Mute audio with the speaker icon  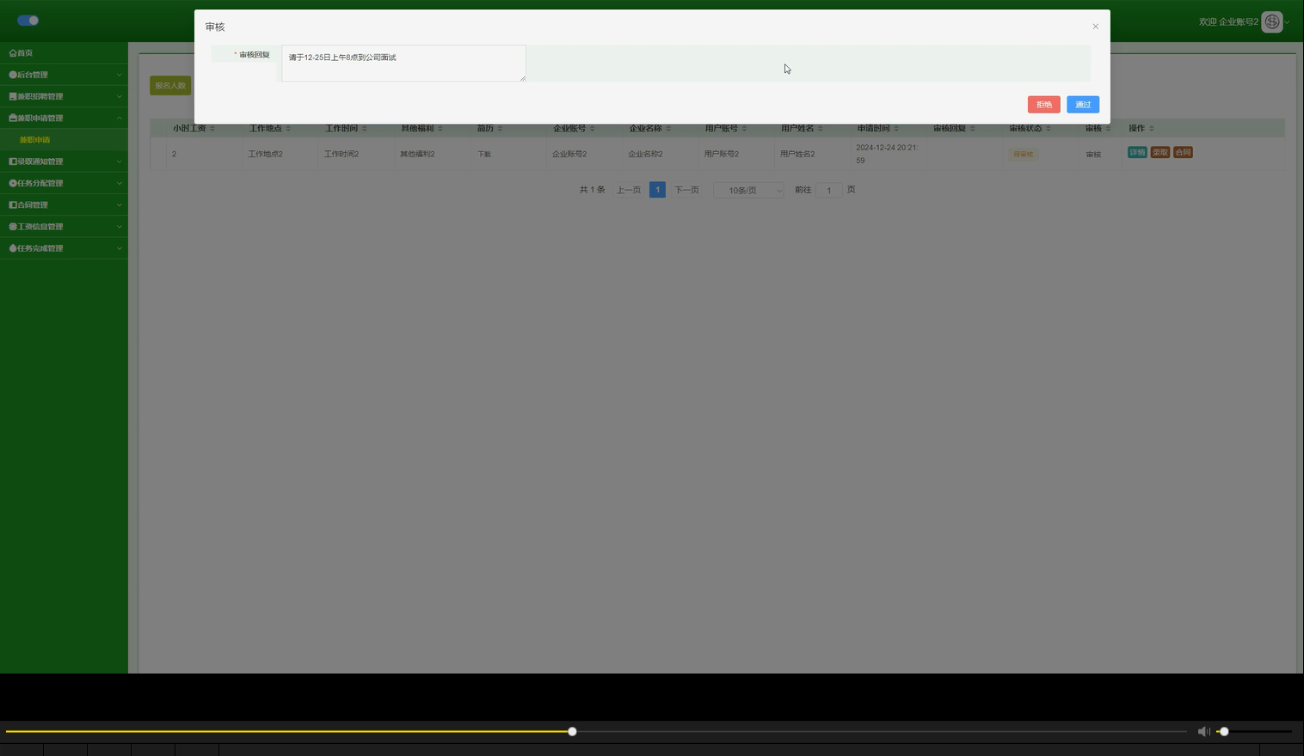(1203, 731)
